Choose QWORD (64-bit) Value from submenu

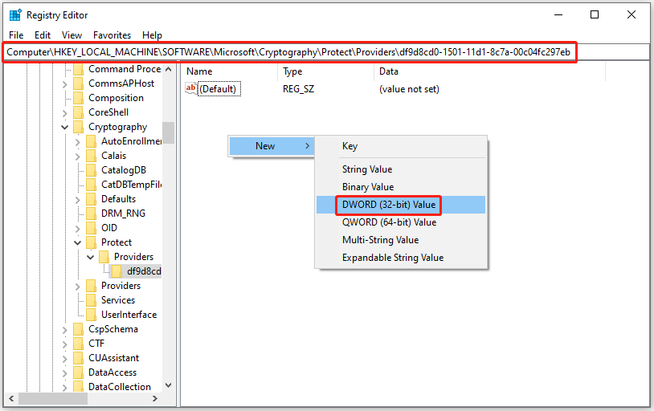[401, 222]
